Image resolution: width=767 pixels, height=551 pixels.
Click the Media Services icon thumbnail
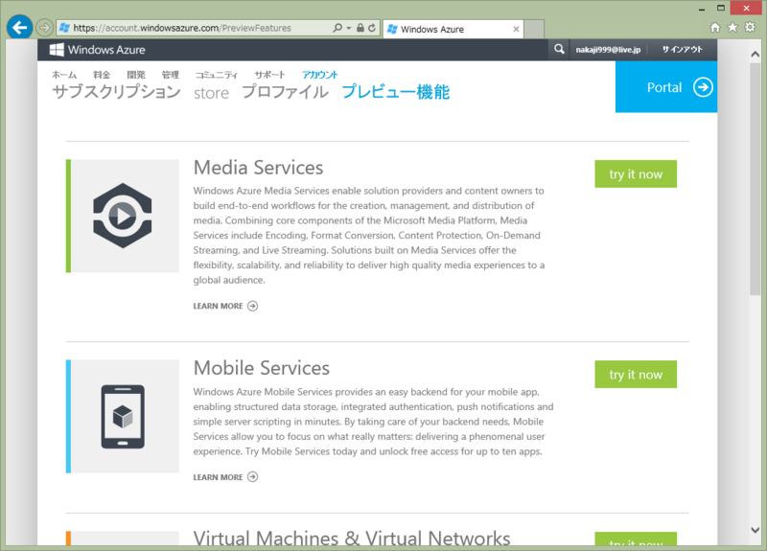pos(123,216)
